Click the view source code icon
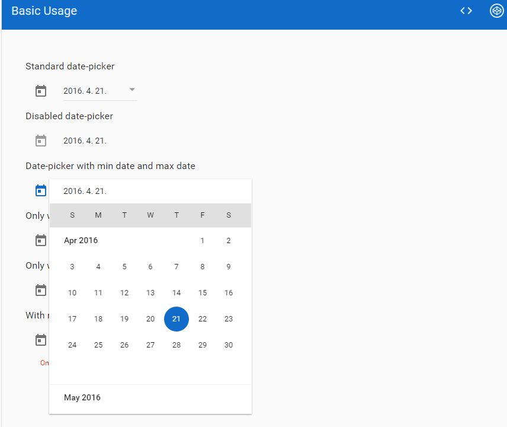Screen dimensions: 507x427 [x=466, y=11]
